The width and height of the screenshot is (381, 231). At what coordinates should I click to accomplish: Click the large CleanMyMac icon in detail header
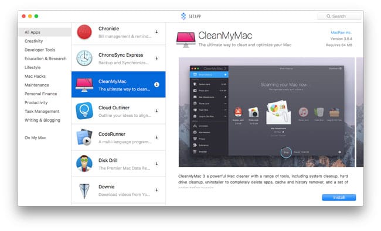click(x=186, y=40)
